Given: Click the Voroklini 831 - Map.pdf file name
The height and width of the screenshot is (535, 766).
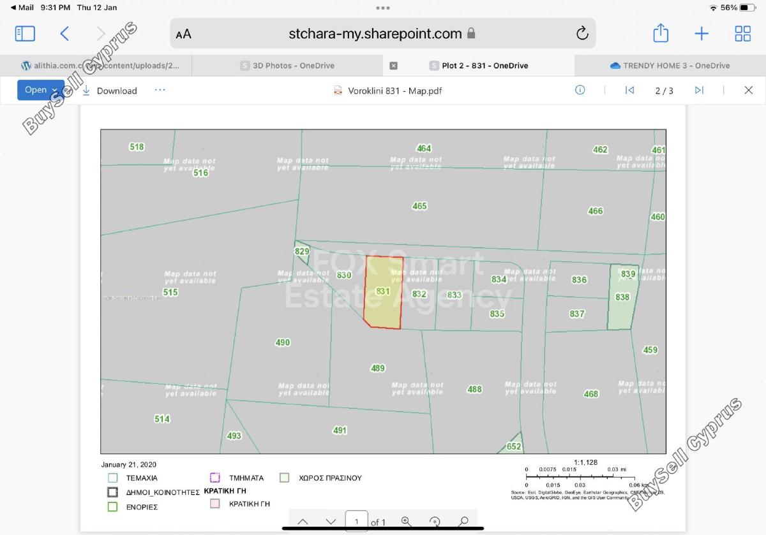Looking at the screenshot, I should coord(394,91).
